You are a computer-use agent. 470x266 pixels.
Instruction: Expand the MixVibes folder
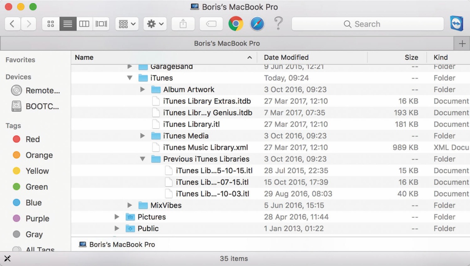coord(130,205)
